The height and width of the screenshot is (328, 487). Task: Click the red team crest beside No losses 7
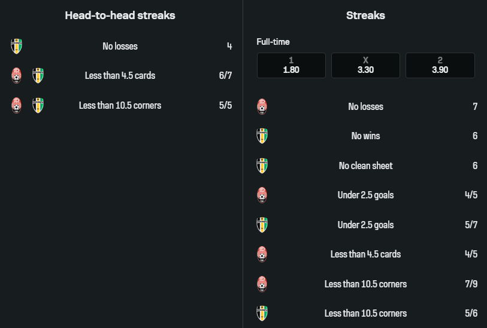pyautogui.click(x=262, y=106)
